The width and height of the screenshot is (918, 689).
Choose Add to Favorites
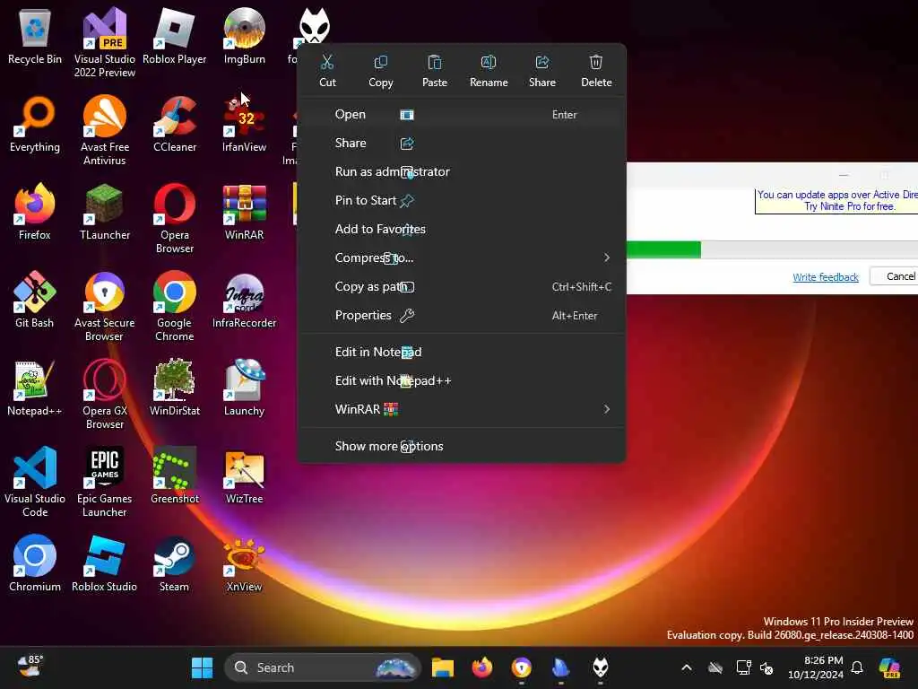click(x=462, y=229)
